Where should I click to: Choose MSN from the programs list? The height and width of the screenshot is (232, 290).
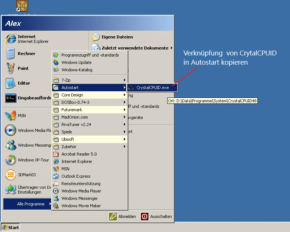pos(90,169)
